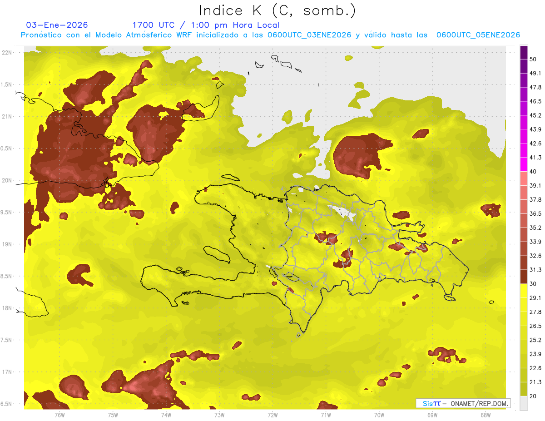Image resolution: width=545 pixels, height=421 pixels.
Task: Click the 43.9 color scale value
Action: click(535, 129)
